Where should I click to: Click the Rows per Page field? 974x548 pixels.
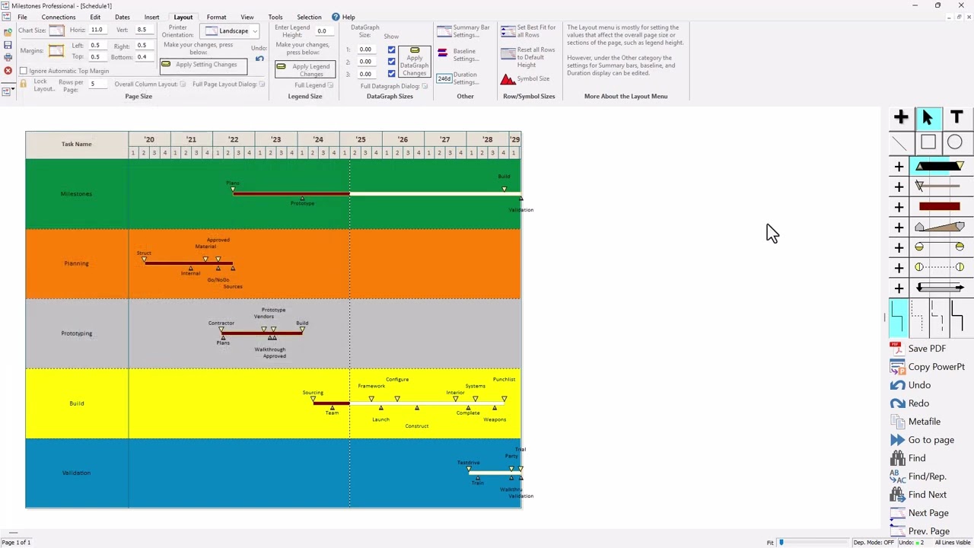tap(98, 84)
